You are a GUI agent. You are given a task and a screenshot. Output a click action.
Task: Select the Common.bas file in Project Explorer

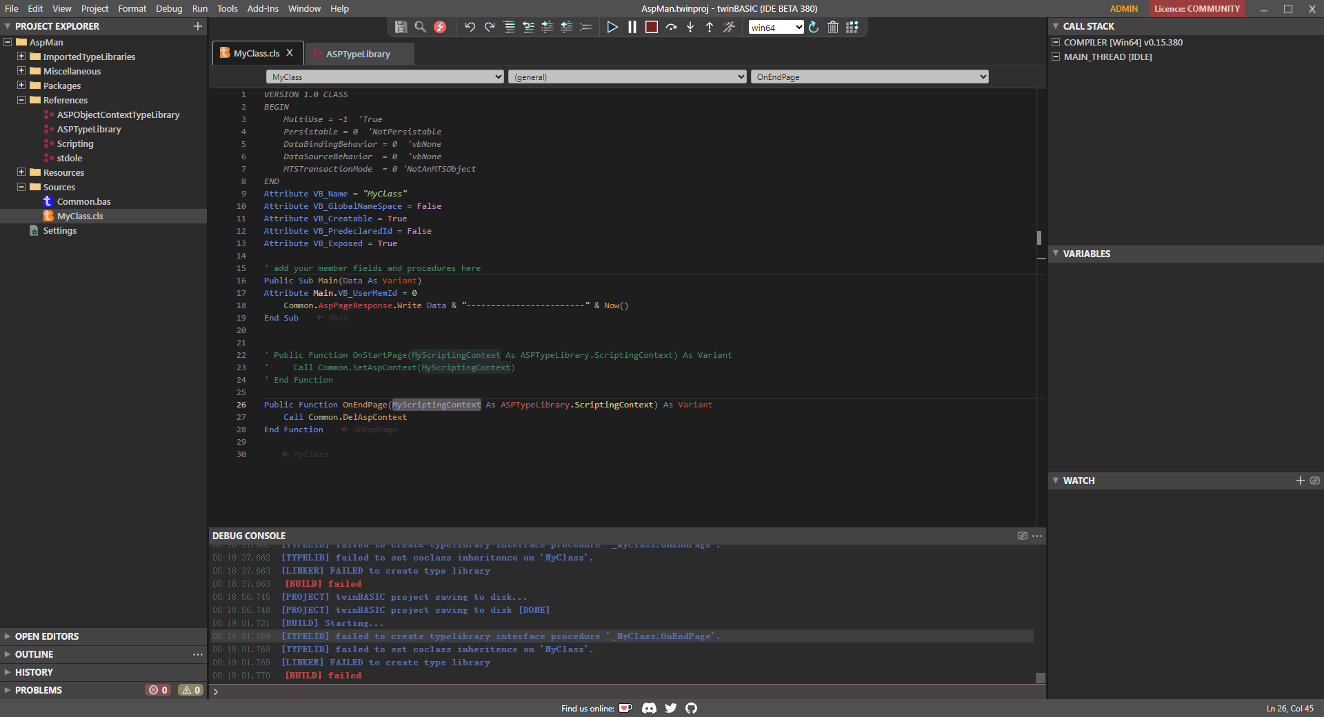[84, 201]
